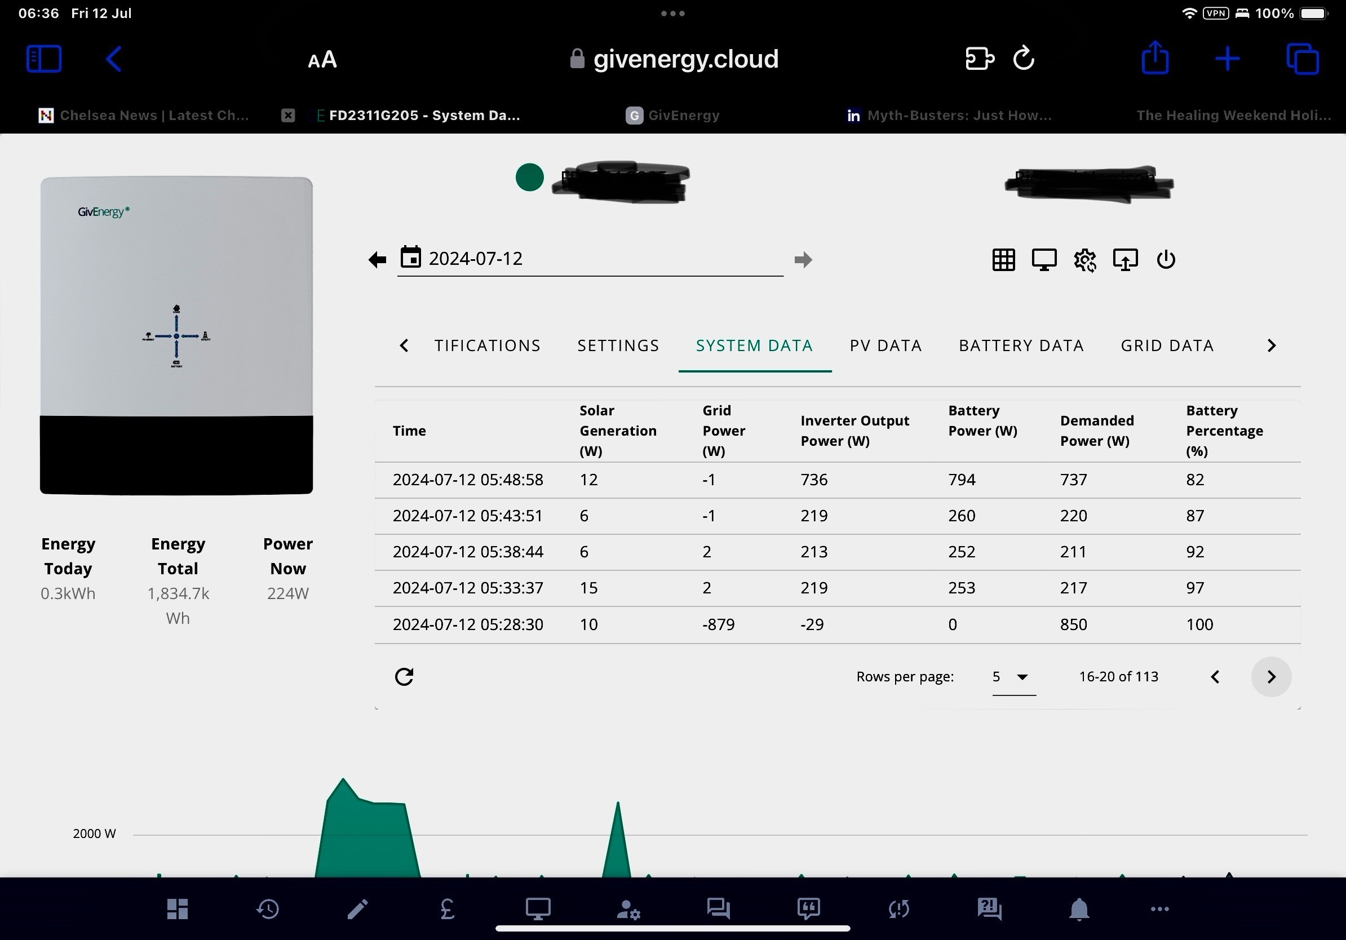Open Safari sidebar panel
Screen dimensions: 1346x940
click(x=44, y=59)
